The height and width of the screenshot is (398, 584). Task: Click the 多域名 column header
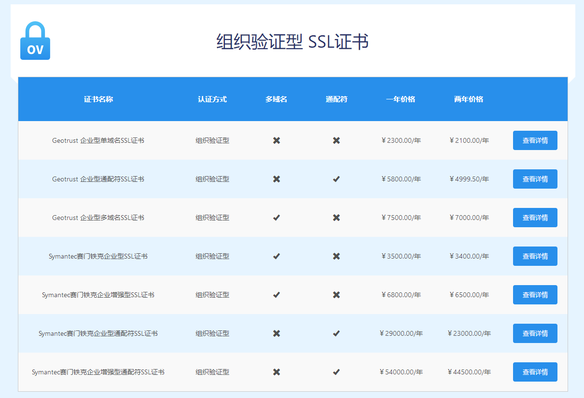tap(277, 99)
